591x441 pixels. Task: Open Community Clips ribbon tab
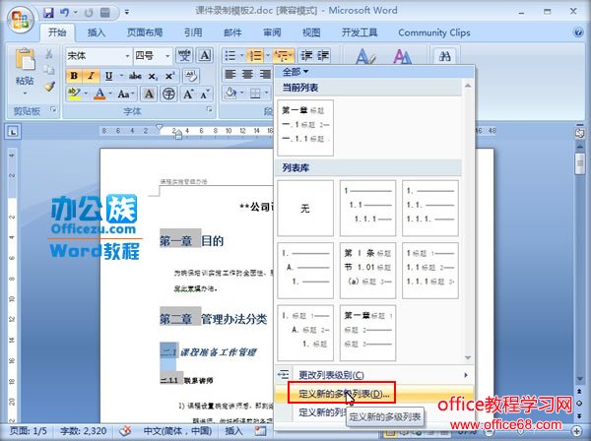pos(434,32)
